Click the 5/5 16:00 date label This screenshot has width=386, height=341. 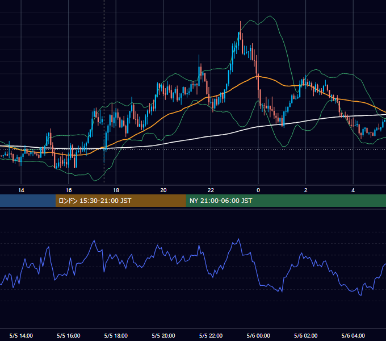click(x=69, y=335)
